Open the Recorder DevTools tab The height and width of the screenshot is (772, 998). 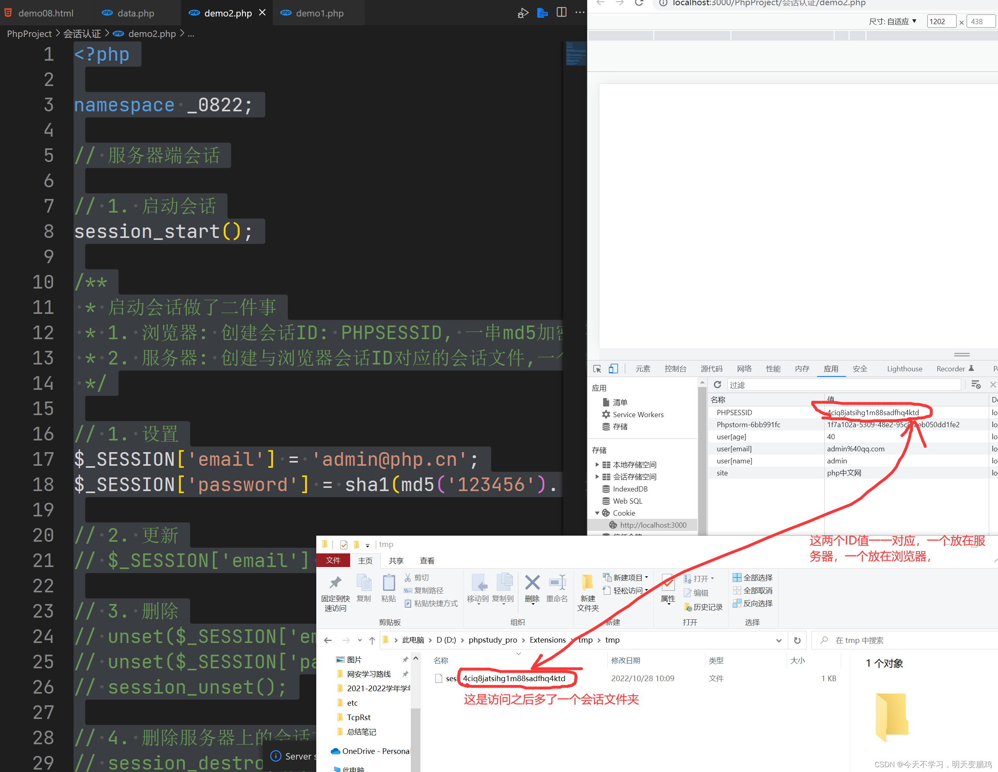click(955, 369)
